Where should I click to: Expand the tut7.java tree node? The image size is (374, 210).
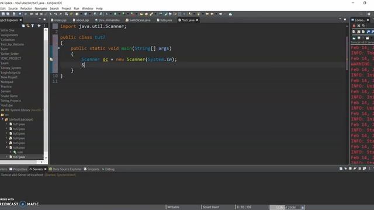tap(6, 157)
